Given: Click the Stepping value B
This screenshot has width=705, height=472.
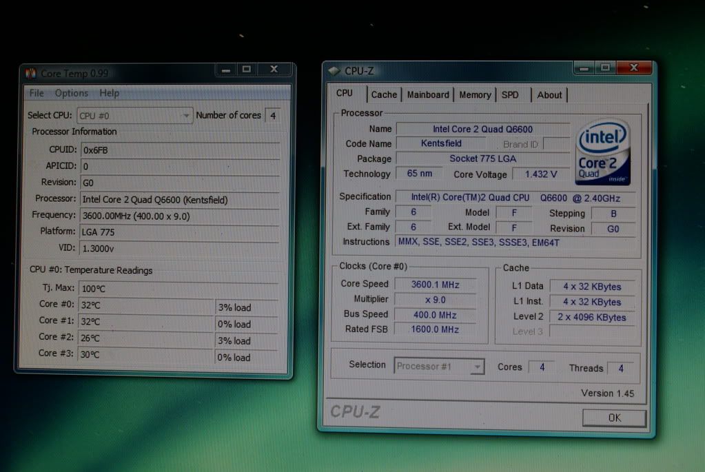Looking at the screenshot, I should pos(613,214).
